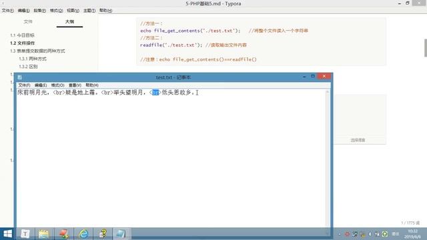Switch Typora sidebar to 大纲 tab
Screen dimensions: 427x240
[69, 21]
